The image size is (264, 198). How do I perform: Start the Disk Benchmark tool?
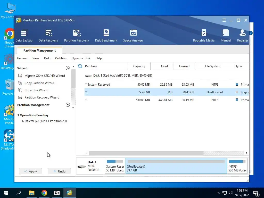(106, 36)
